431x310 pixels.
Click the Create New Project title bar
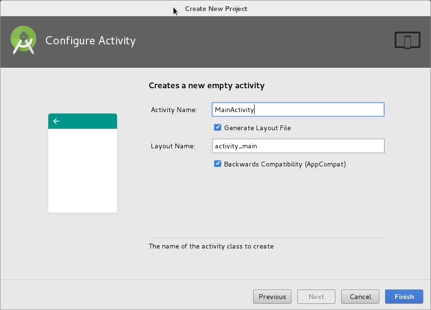216,9
